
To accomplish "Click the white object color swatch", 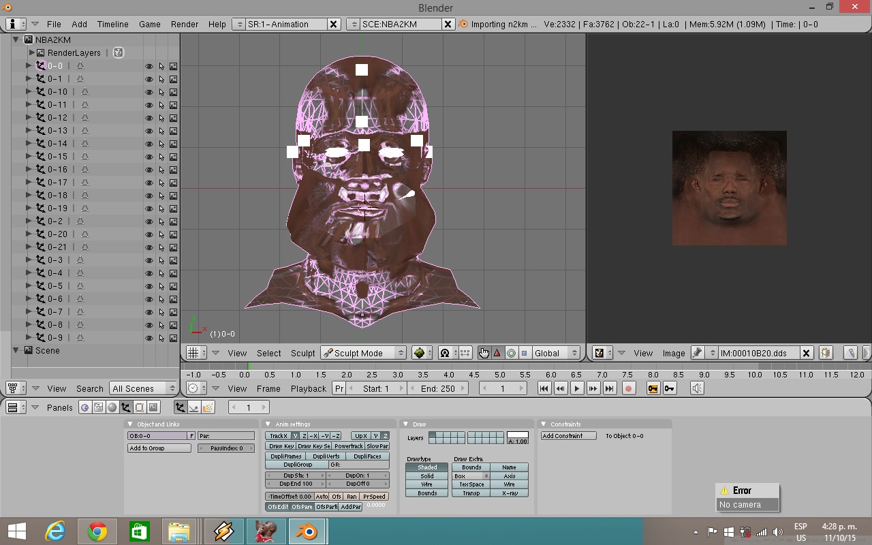I will tap(518, 435).
